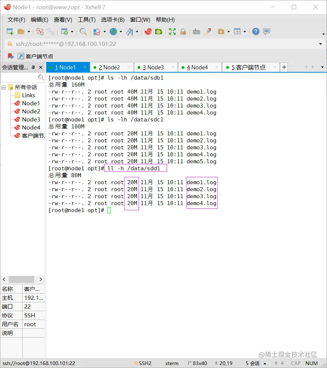
Task: Click the chat feedback bubble icon
Action: 267,32
